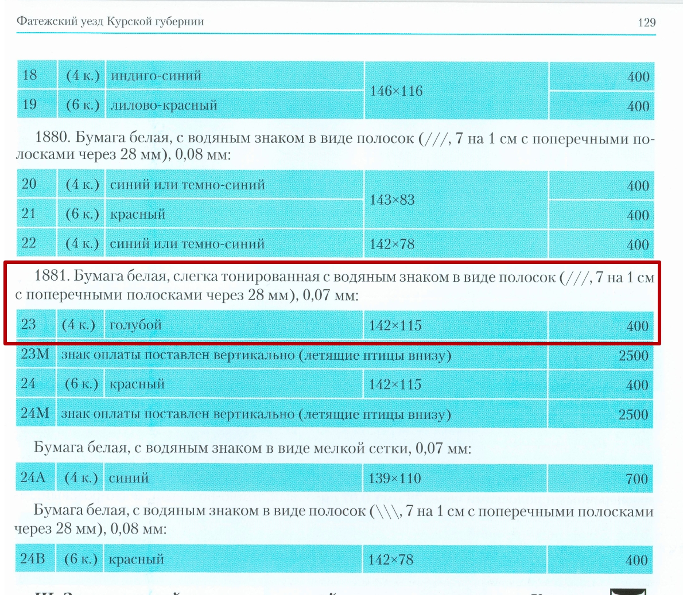Select the size cell 139×110
683x595 pixels.
pyautogui.click(x=394, y=479)
